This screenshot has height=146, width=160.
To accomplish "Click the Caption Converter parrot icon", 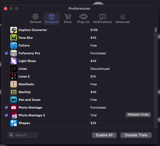I will 14,30.
